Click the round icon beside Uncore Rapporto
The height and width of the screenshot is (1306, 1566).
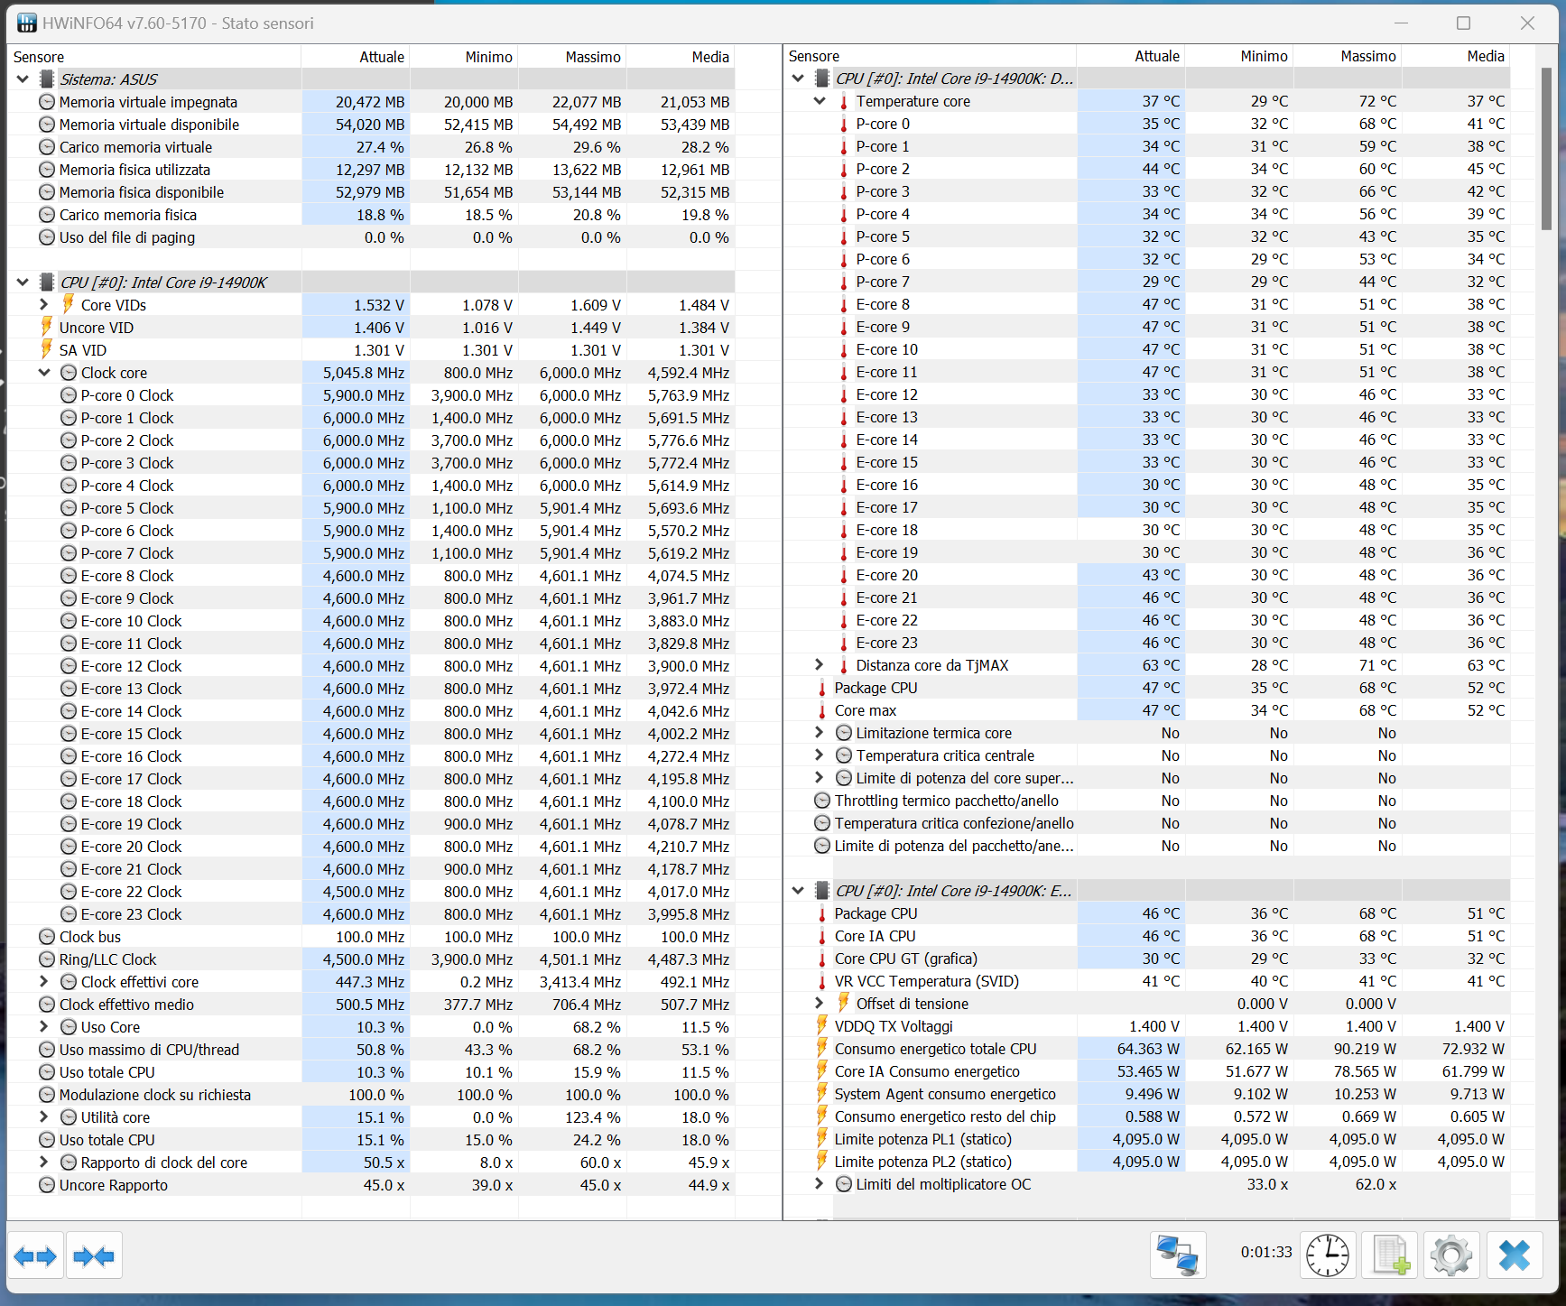(x=47, y=1185)
